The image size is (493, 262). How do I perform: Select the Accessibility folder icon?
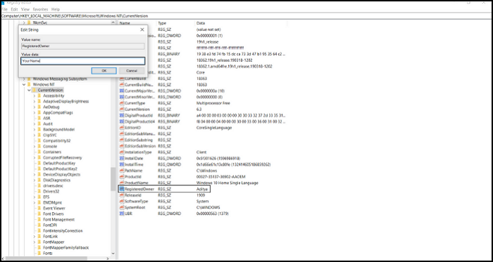[x=39, y=96]
